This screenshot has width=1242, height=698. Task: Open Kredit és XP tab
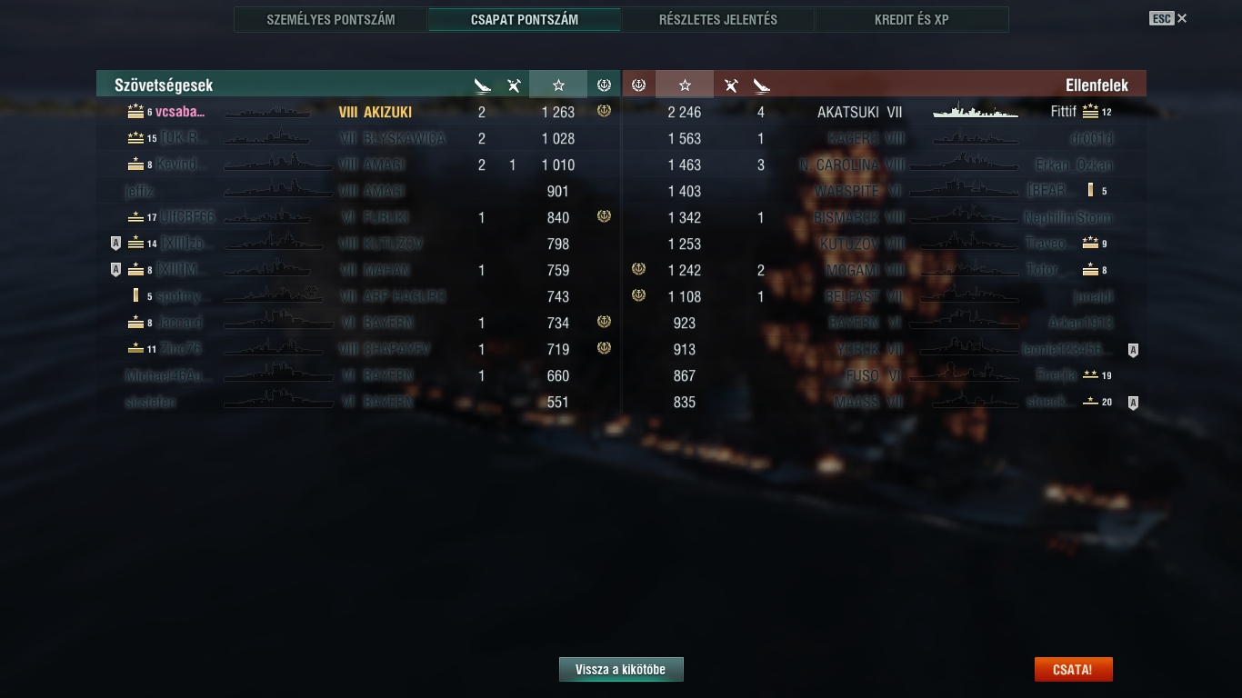911,19
